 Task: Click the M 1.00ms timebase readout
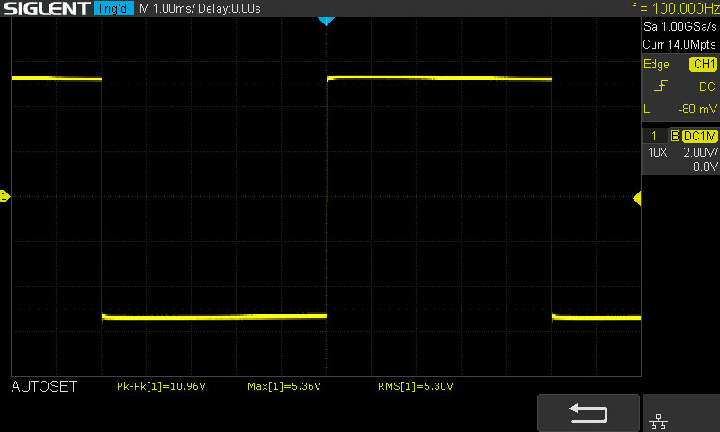click(166, 9)
